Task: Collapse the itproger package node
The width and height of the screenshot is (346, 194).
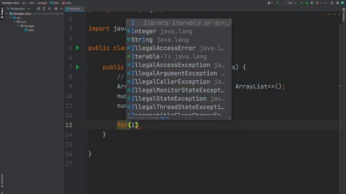Action: (x=18, y=26)
